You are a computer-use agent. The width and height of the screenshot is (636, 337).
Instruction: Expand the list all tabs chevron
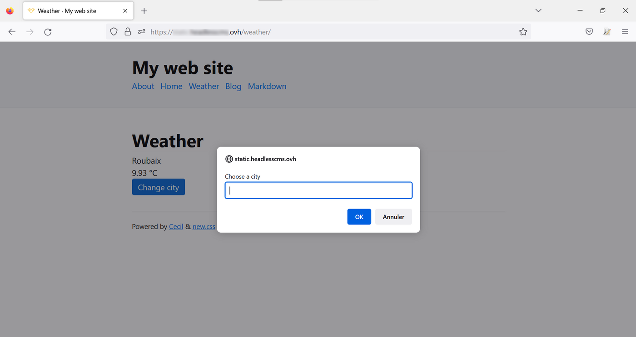click(538, 11)
